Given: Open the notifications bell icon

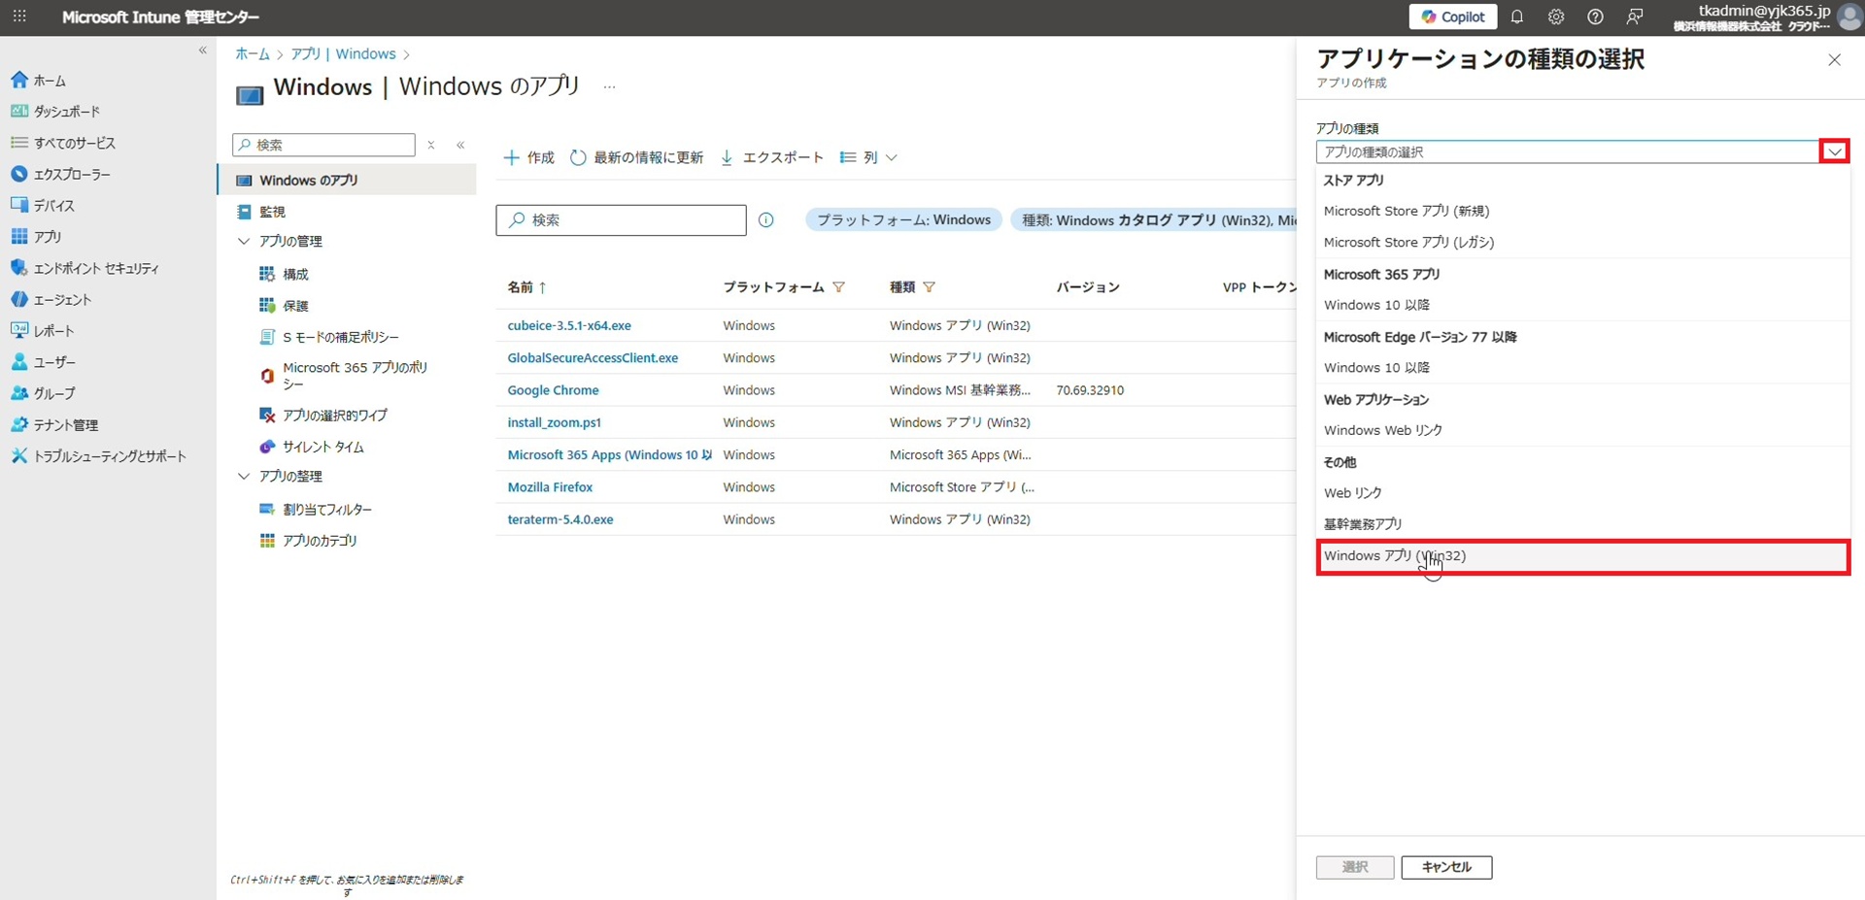Looking at the screenshot, I should tap(1516, 17).
